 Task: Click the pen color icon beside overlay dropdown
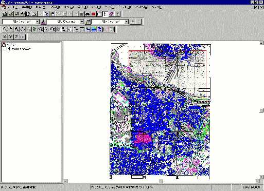[x=43, y=22]
